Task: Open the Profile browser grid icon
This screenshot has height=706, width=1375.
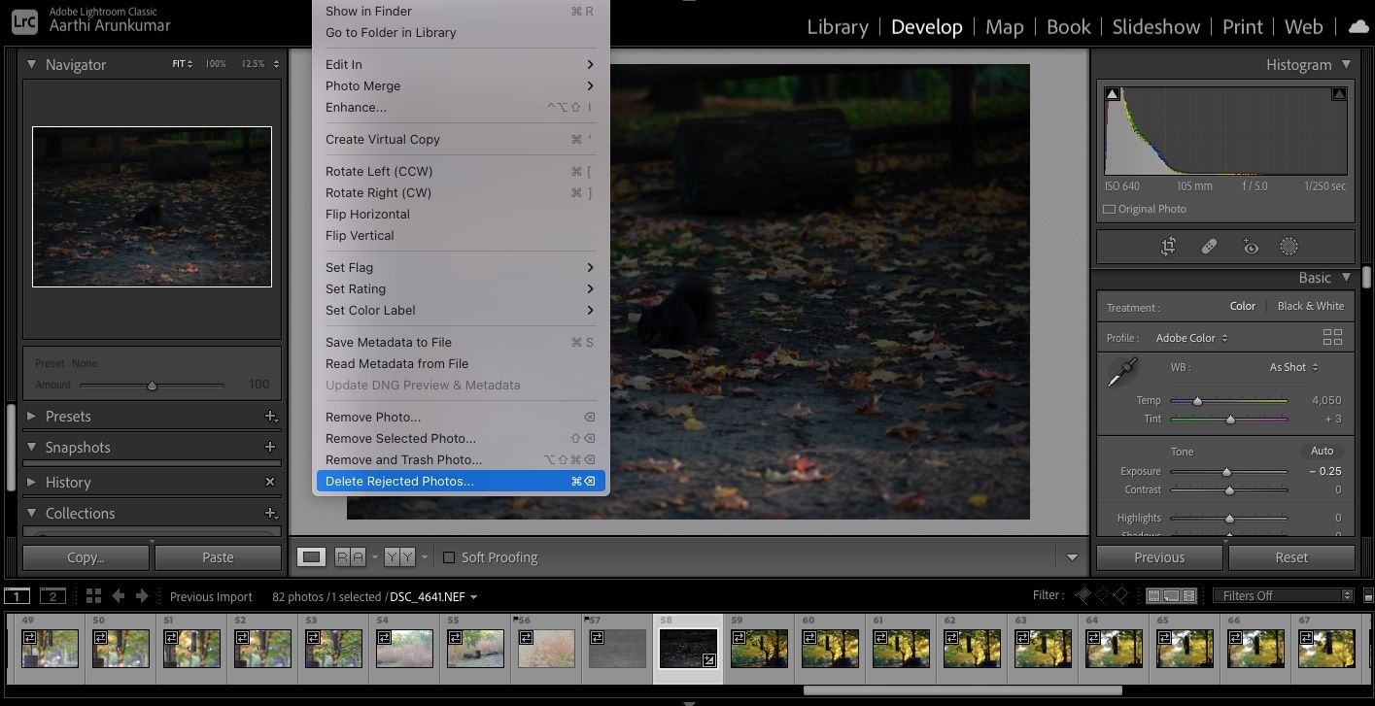Action: (1332, 337)
